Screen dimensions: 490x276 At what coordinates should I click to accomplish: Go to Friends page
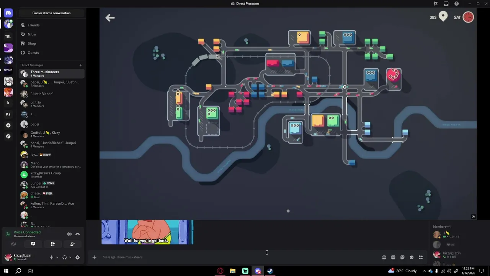[x=52, y=25]
